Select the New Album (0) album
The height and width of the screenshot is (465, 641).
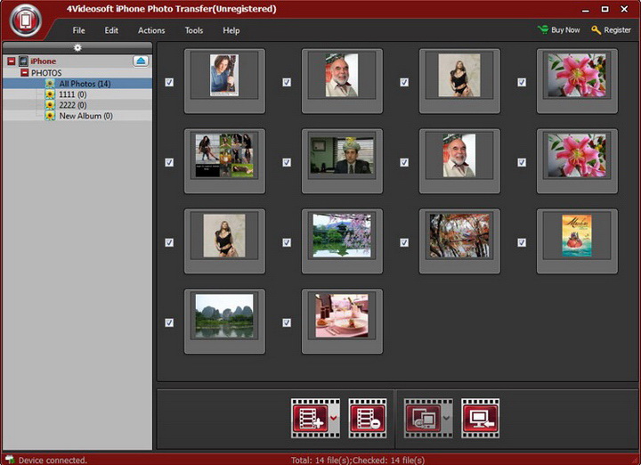click(85, 116)
